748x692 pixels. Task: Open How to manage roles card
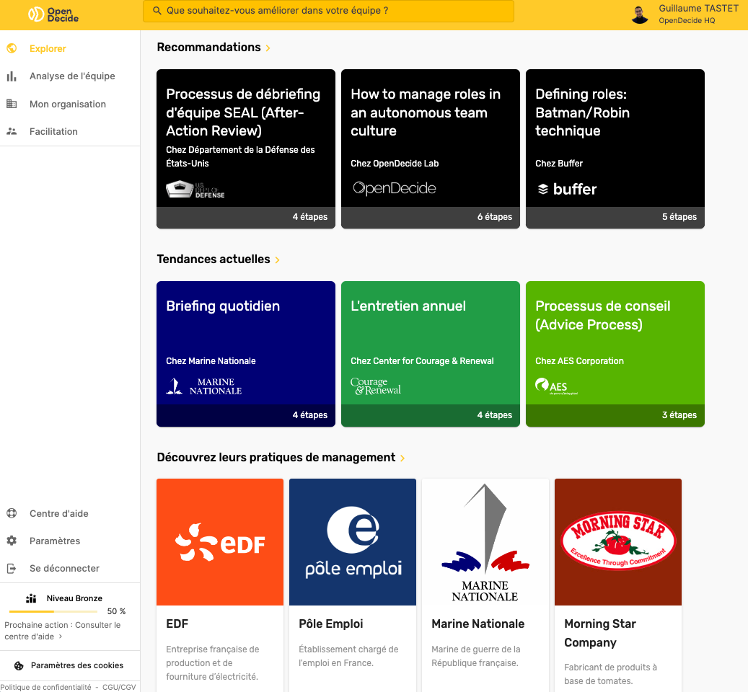(431, 148)
